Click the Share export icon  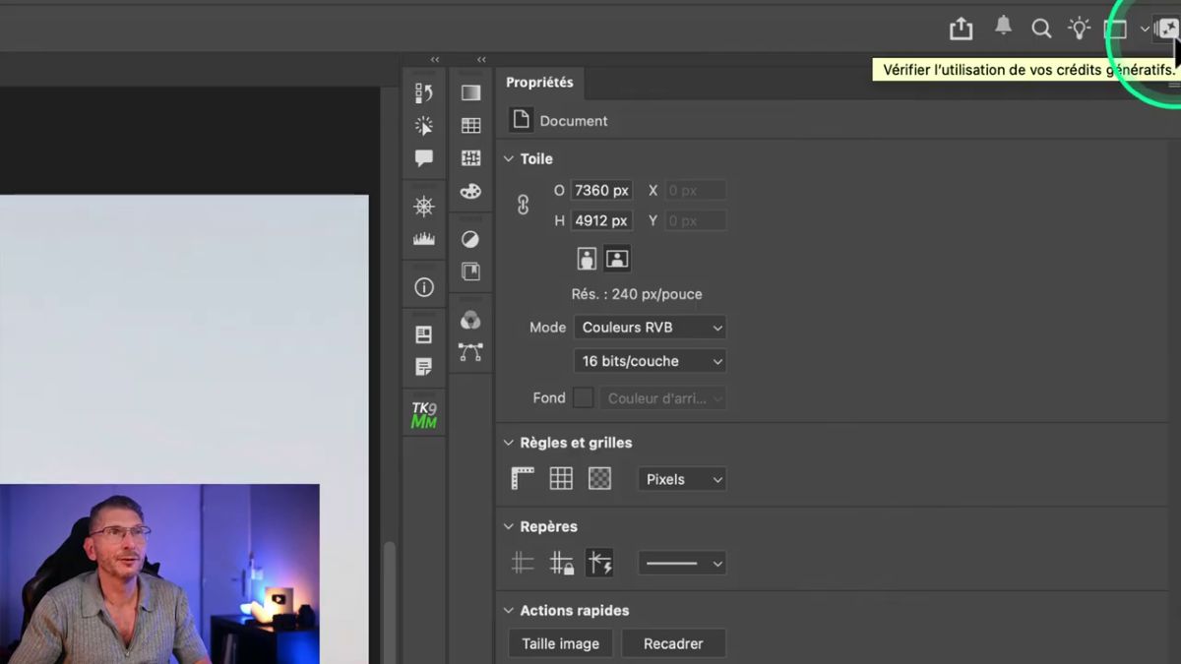tap(962, 29)
